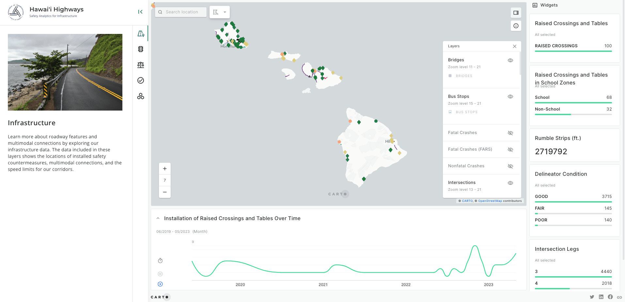Hide the Bridges layer

[510, 60]
